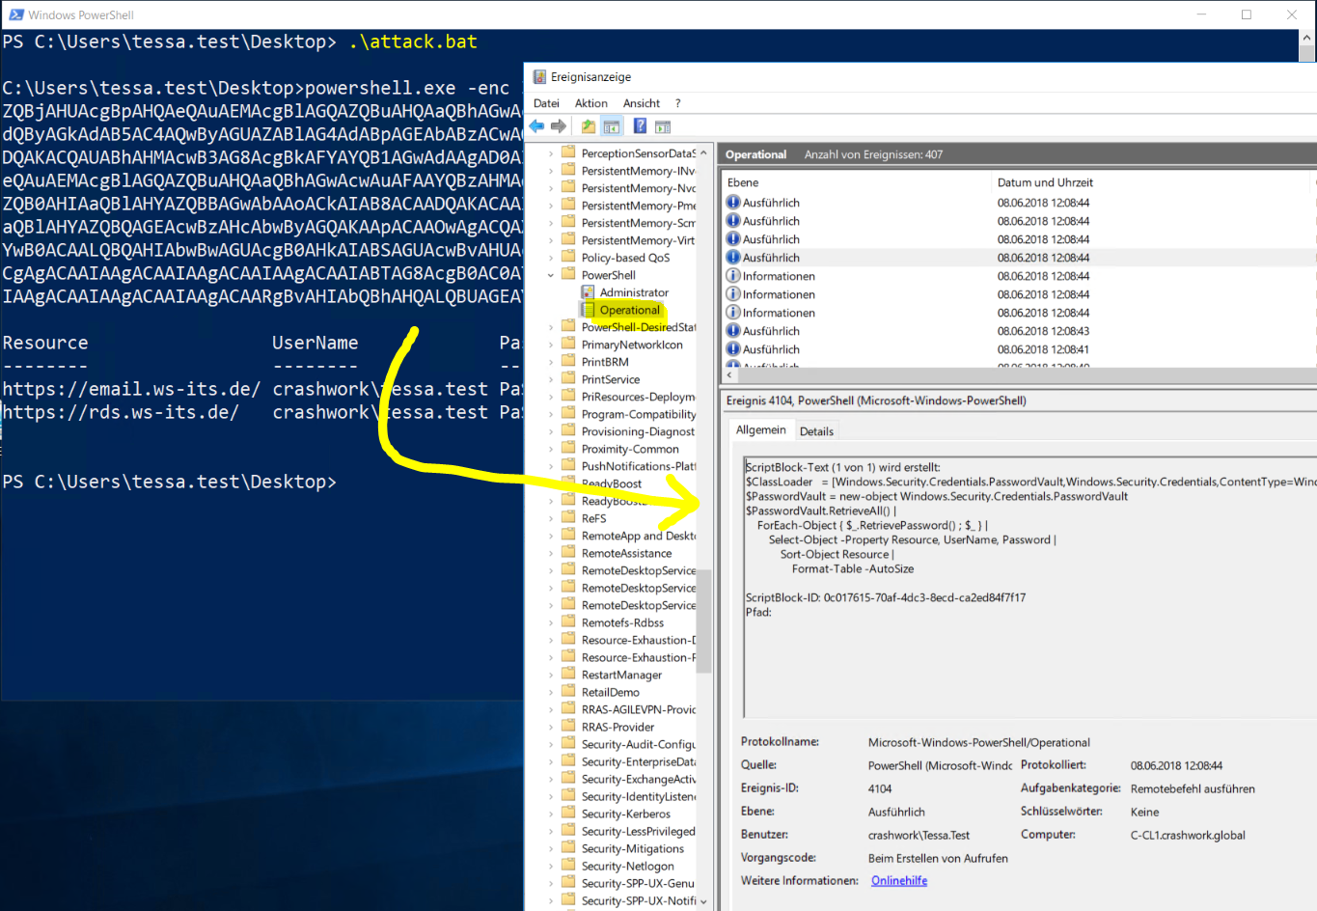This screenshot has height=911, width=1317.
Task: Expand the PerceptionSensorDataS tree node
Action: (551, 153)
